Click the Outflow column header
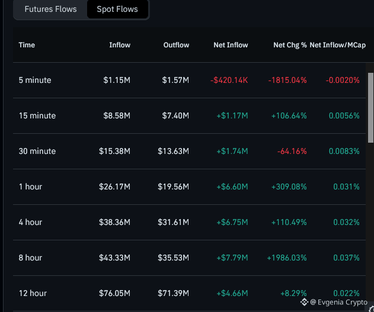 point(176,45)
